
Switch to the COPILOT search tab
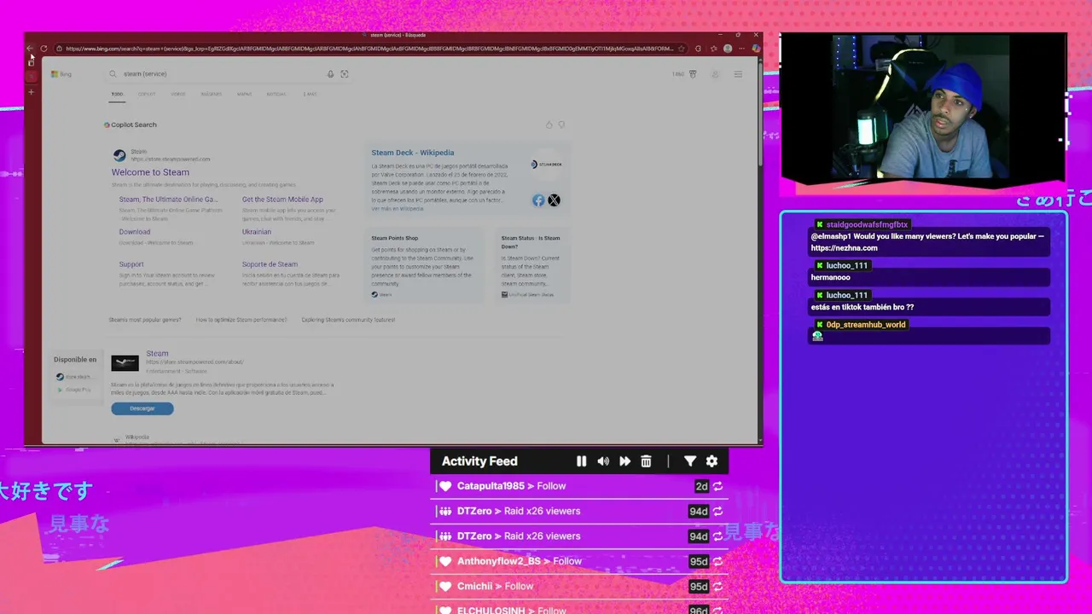[147, 94]
